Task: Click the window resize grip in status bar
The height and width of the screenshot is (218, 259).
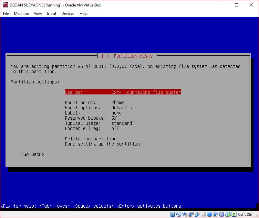Action: pyautogui.click(x=256, y=215)
